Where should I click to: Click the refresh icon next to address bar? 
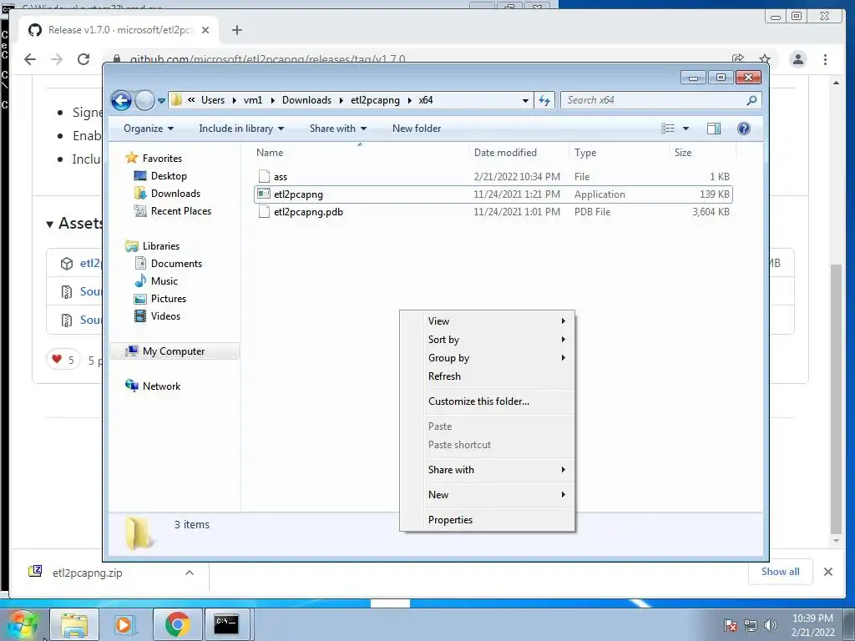tap(544, 100)
